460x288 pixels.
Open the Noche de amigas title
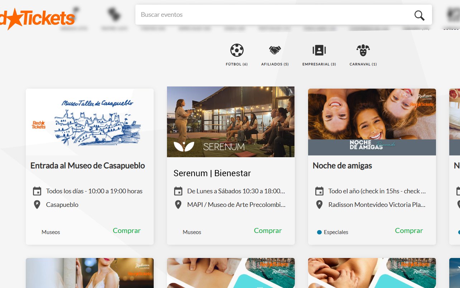tap(342, 166)
